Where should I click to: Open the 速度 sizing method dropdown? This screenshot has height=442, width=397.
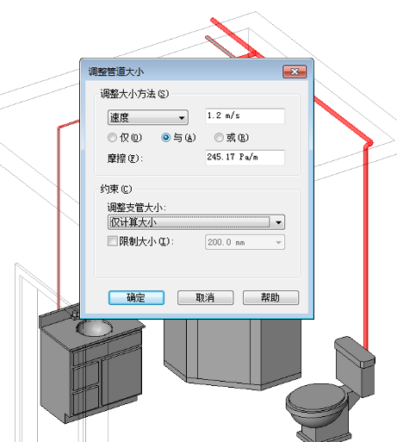[x=148, y=117]
